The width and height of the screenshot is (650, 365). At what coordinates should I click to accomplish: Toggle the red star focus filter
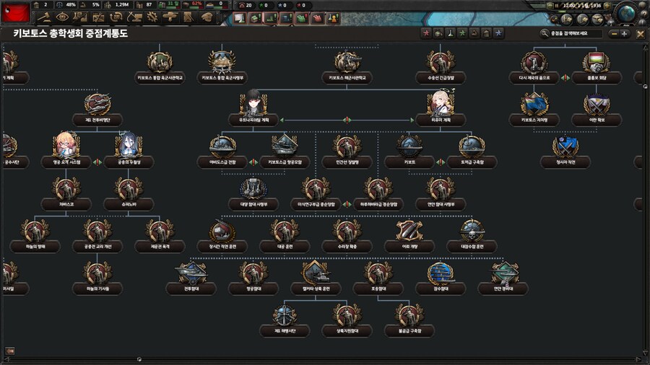point(426,33)
